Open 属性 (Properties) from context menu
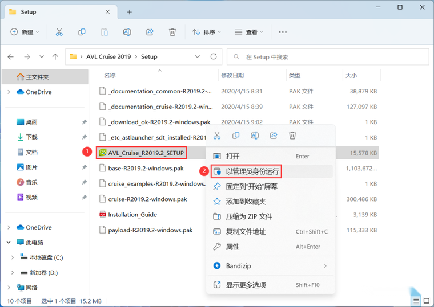This screenshot has height=307, width=434. pyautogui.click(x=271, y=247)
